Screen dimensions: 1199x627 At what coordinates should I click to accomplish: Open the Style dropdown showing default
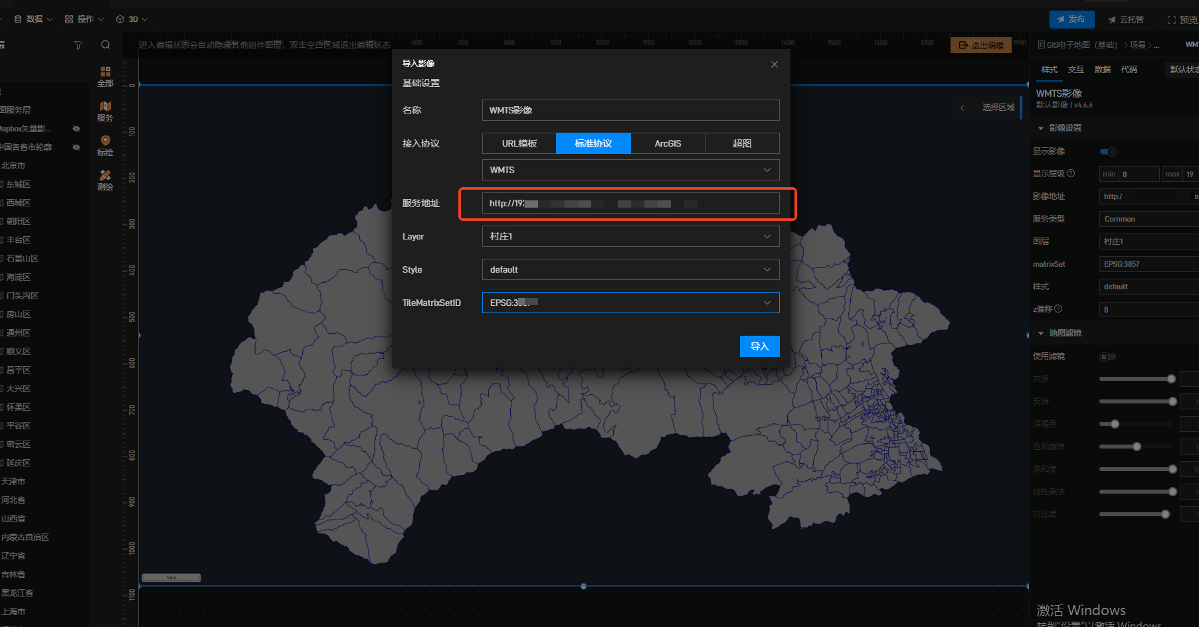630,269
